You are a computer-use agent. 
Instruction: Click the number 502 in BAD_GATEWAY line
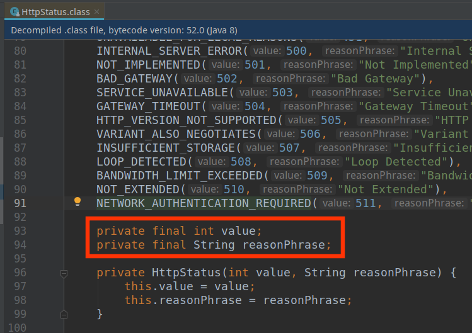click(226, 79)
